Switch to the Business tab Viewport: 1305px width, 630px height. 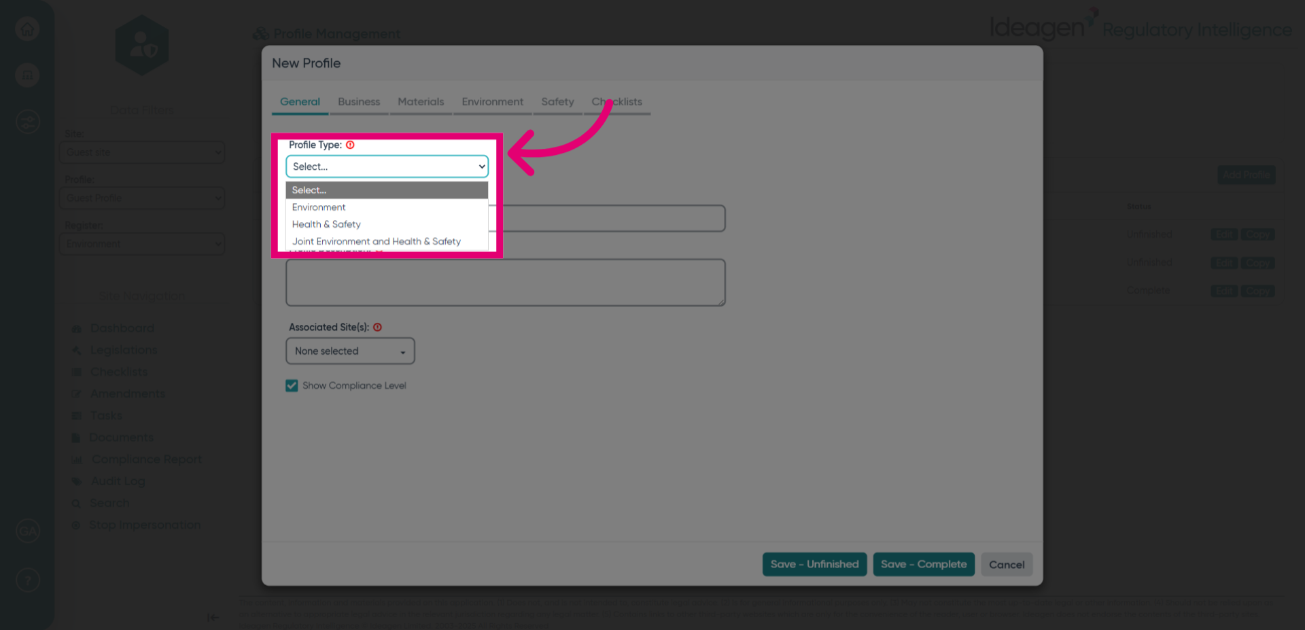(359, 102)
